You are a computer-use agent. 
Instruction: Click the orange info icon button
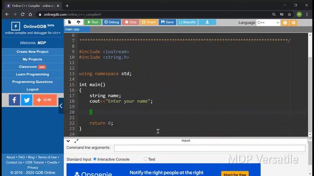pyautogui.click(x=285, y=22)
